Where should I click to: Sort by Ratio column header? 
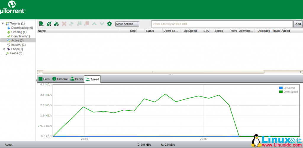276,31
